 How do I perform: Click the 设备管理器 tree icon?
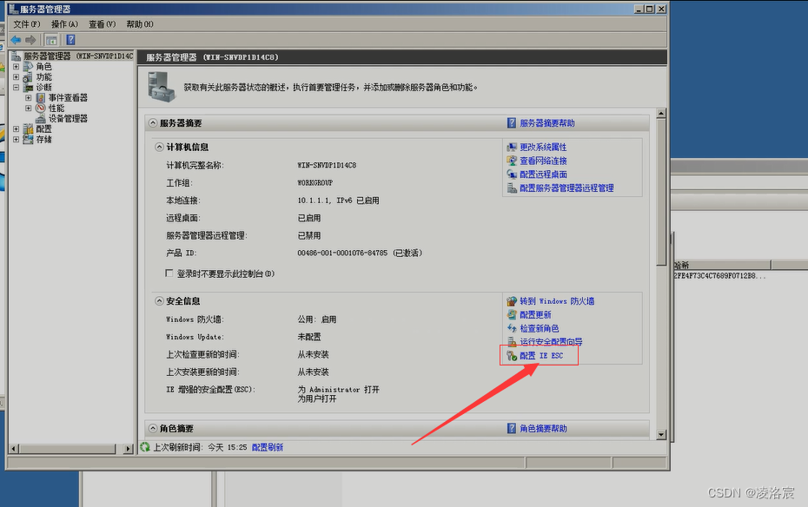point(41,119)
